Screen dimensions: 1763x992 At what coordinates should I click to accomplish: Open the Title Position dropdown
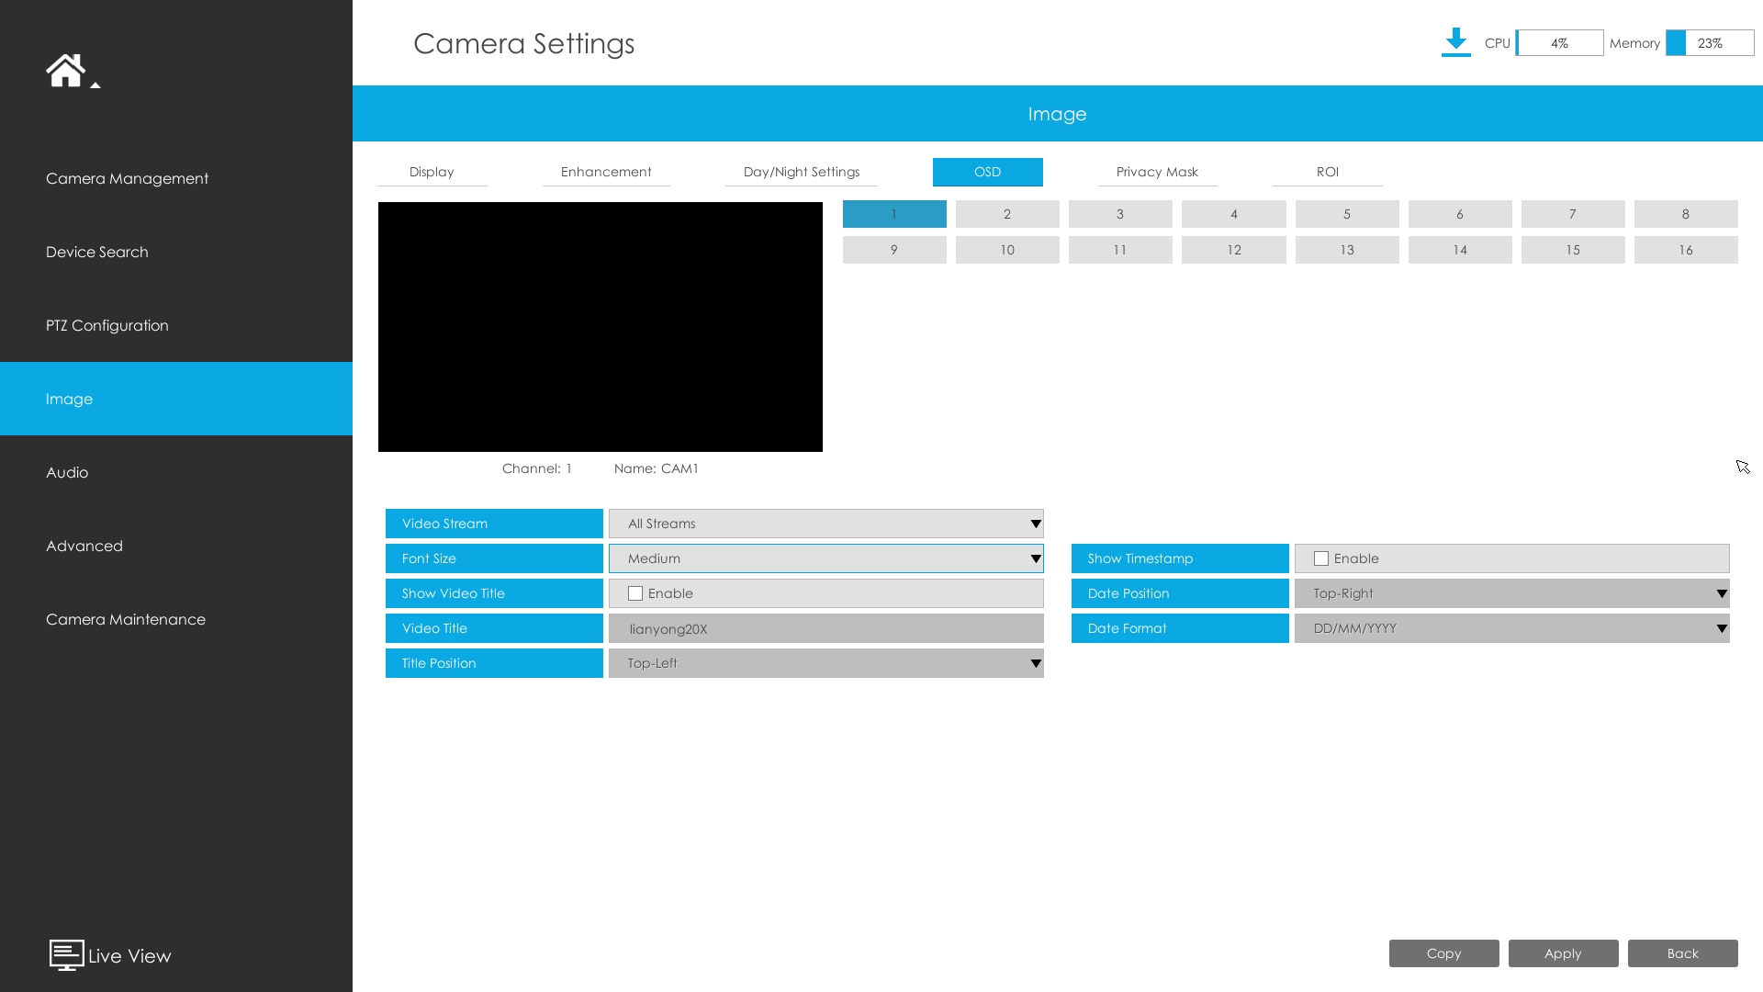click(825, 663)
